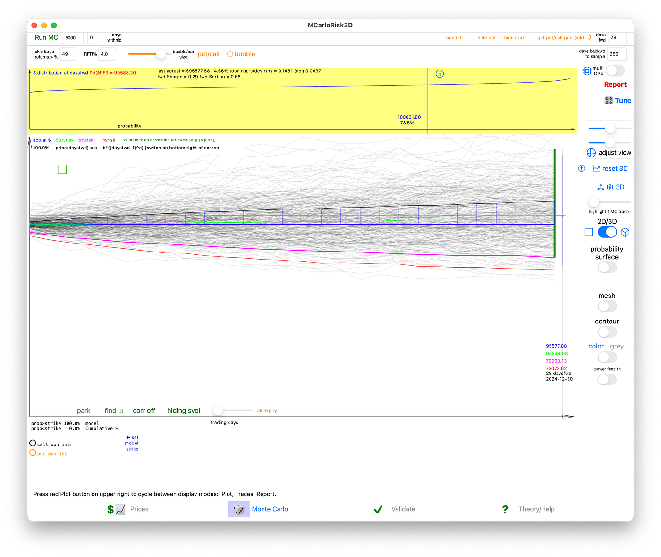Click opn intr in the top bar
The width and height of the screenshot is (661, 557).
(455, 38)
